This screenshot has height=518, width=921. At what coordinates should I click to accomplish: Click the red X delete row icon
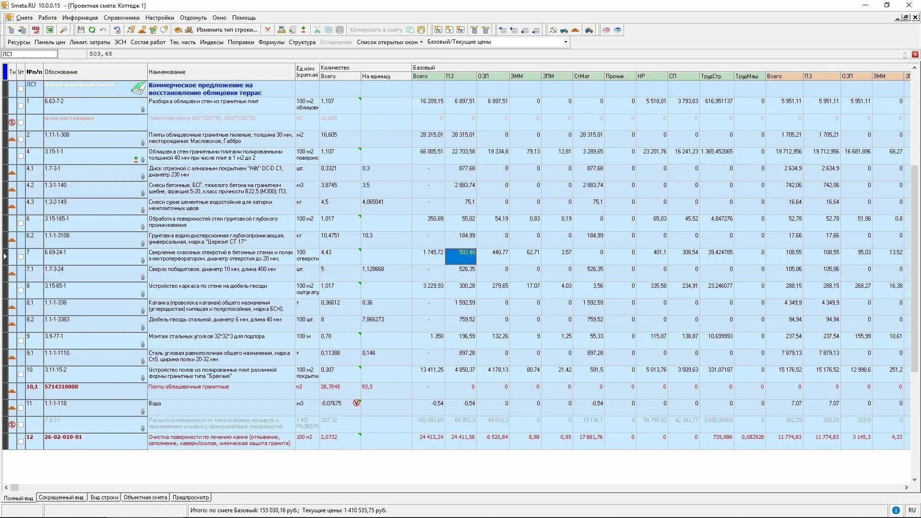tap(268, 30)
